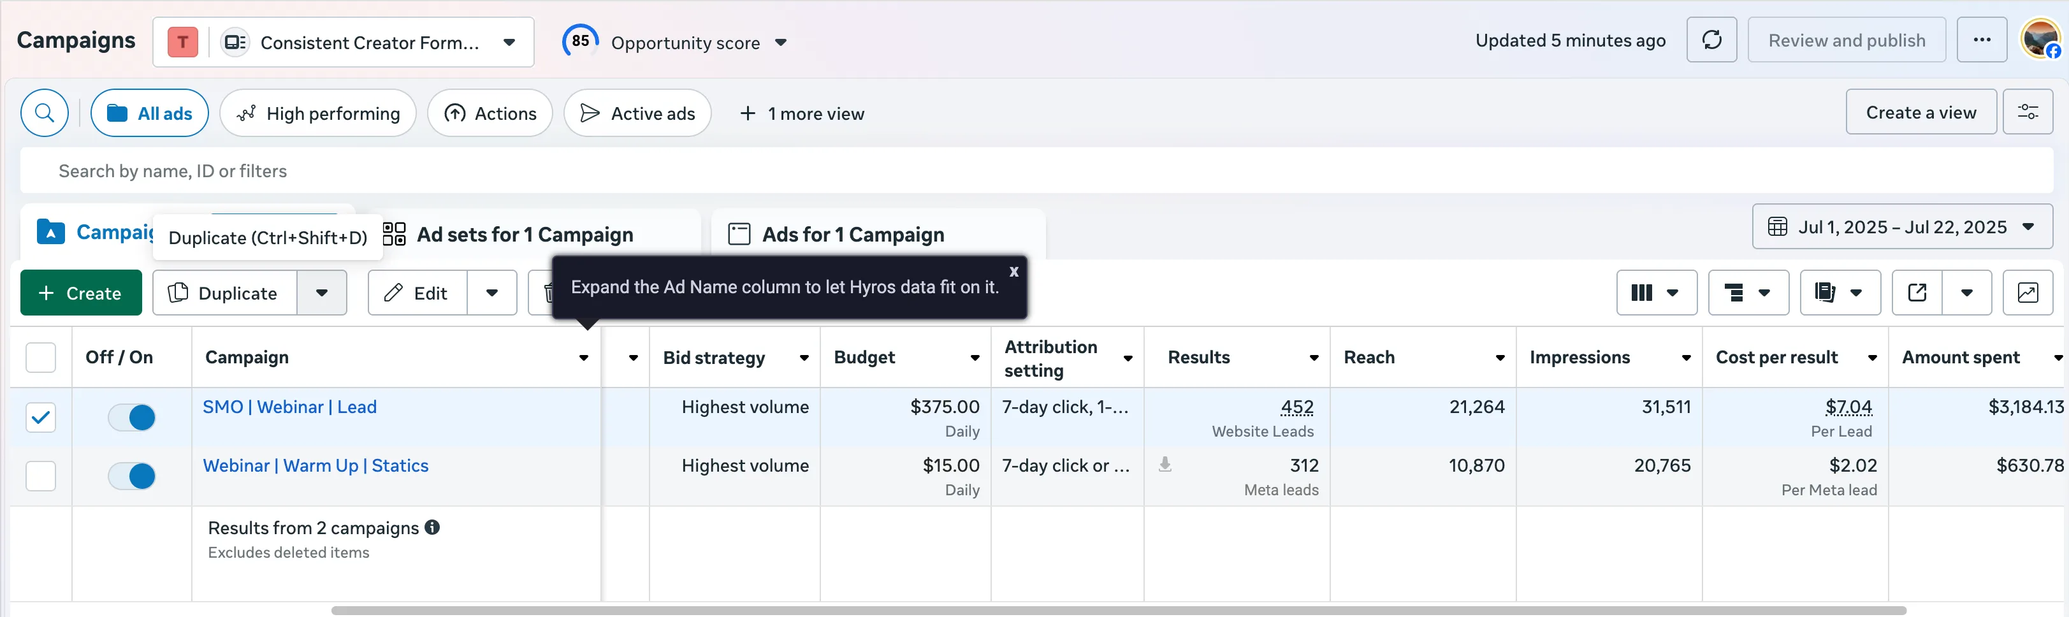The width and height of the screenshot is (2069, 617).
Task: Open the view filter settings icon
Action: point(2027,112)
